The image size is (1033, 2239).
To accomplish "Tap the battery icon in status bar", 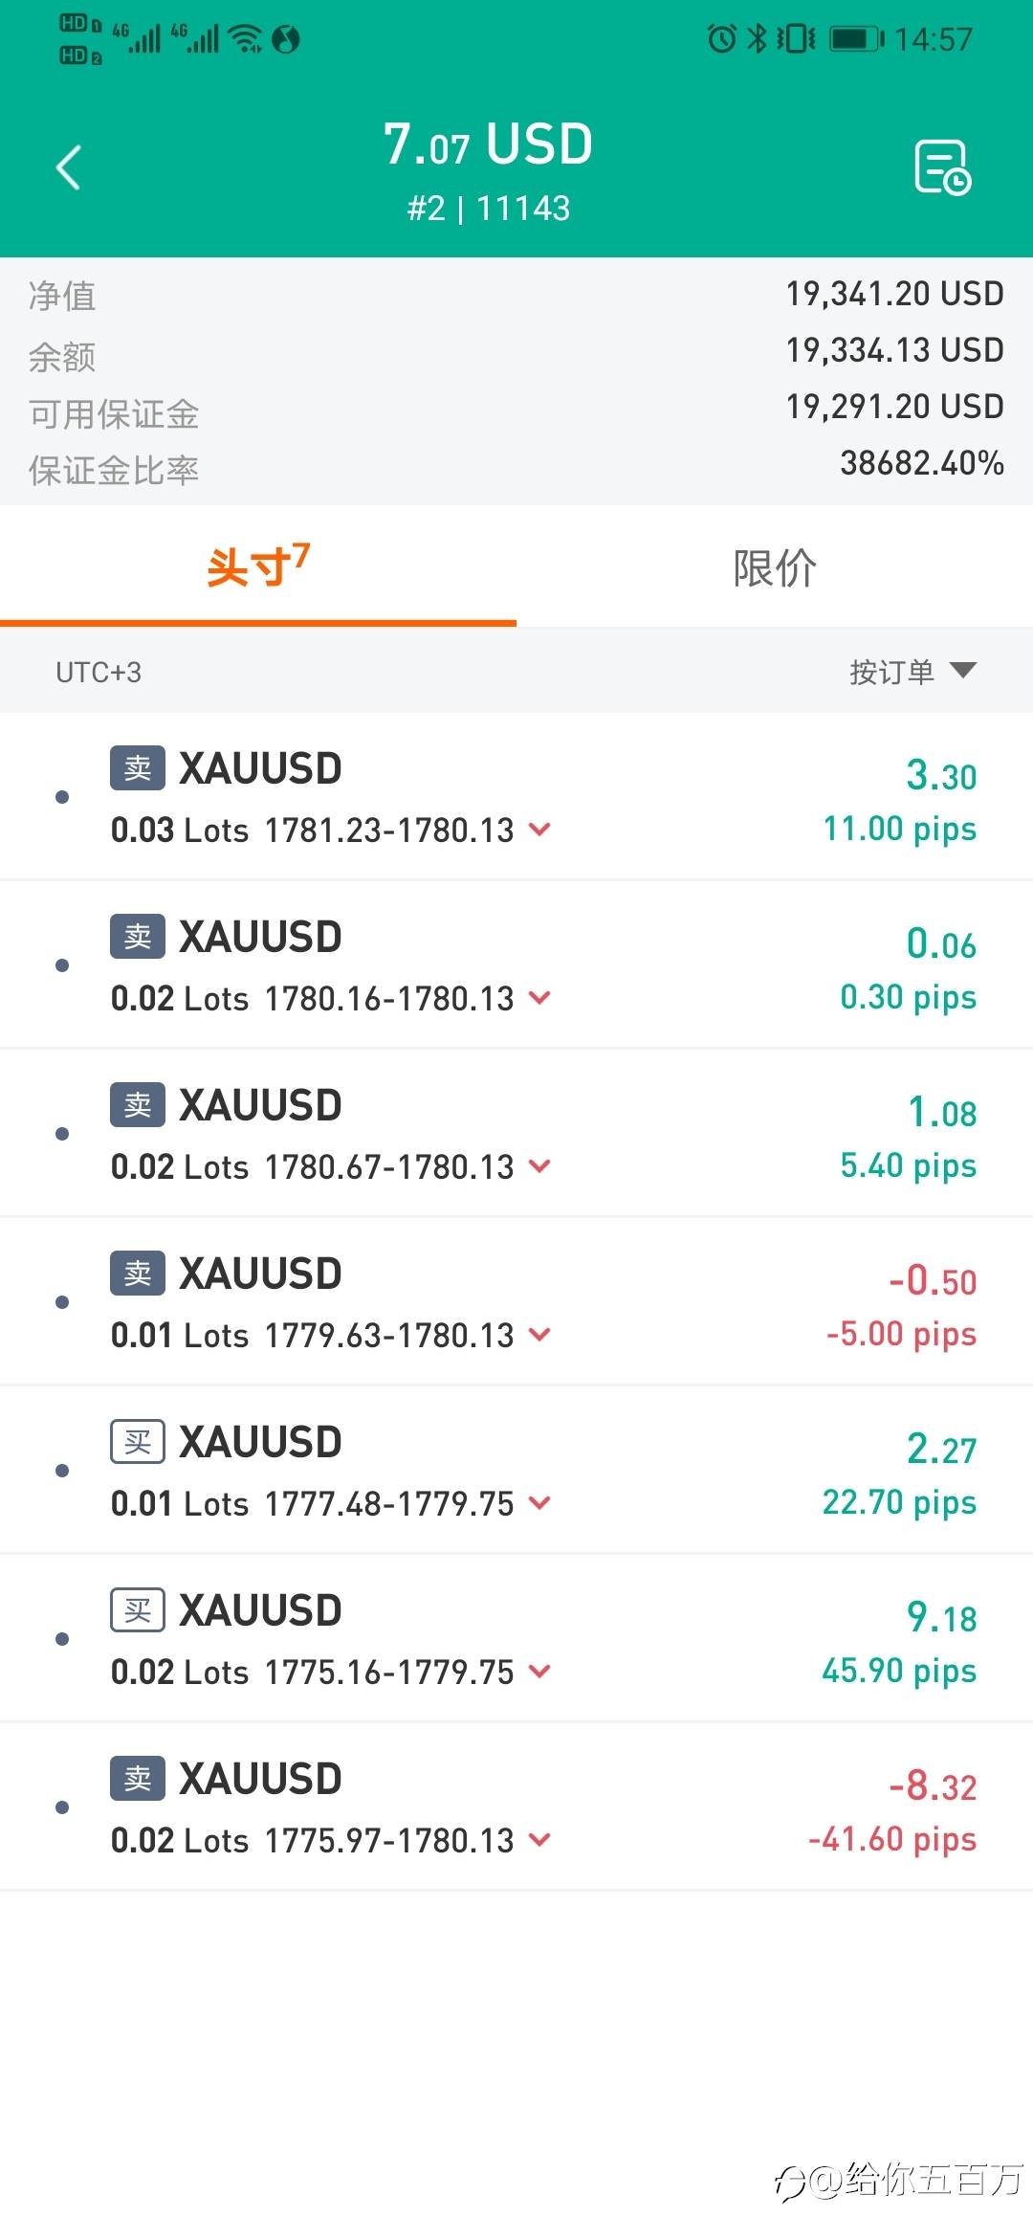I will tap(856, 39).
